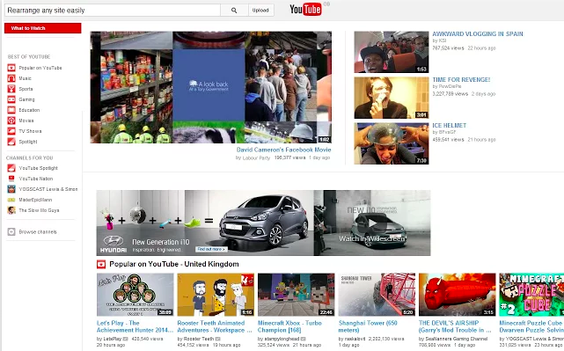Screen dimensions: 564x351
Task: Click the Upload button
Action: click(260, 10)
